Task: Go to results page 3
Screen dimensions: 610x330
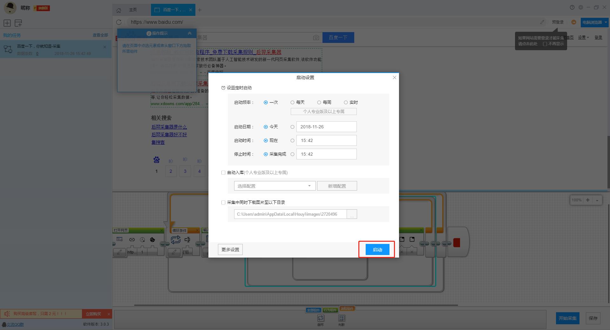Action: click(185, 171)
